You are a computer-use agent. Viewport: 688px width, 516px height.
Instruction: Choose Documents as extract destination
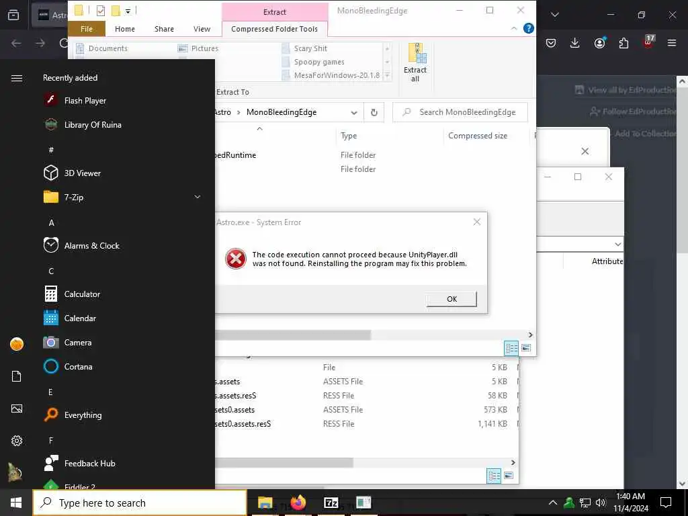point(102,48)
